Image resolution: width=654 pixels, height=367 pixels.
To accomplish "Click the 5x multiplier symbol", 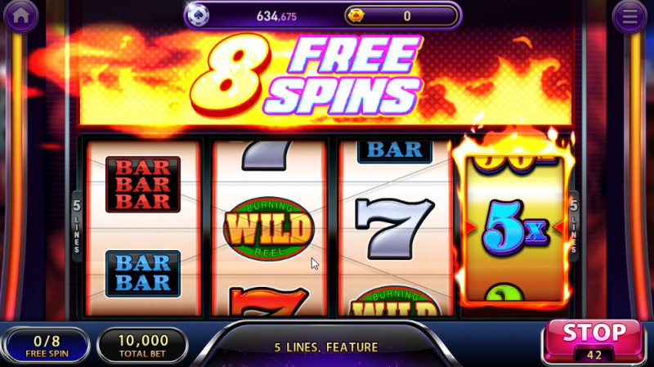I will (515, 228).
